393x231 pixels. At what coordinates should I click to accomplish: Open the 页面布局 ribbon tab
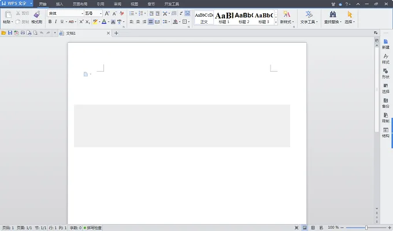[x=80, y=4]
